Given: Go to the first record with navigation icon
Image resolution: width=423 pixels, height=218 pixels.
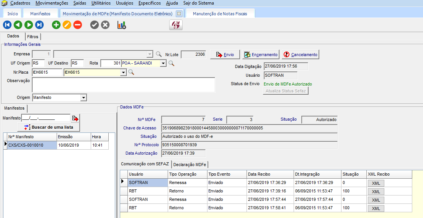Looking at the screenshot, I should coord(7,25).
